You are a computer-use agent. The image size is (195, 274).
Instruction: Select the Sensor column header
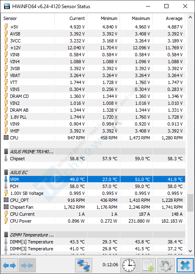coord(28,18)
